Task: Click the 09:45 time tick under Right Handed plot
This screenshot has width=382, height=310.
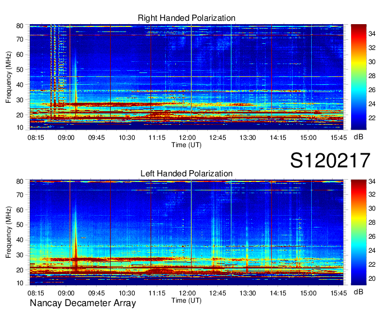Action: (x=97, y=138)
